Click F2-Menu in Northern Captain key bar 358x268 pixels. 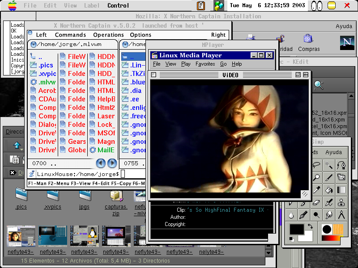[59, 184]
